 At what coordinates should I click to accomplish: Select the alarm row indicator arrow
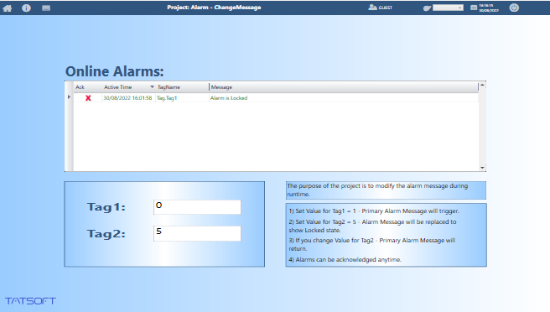point(69,96)
